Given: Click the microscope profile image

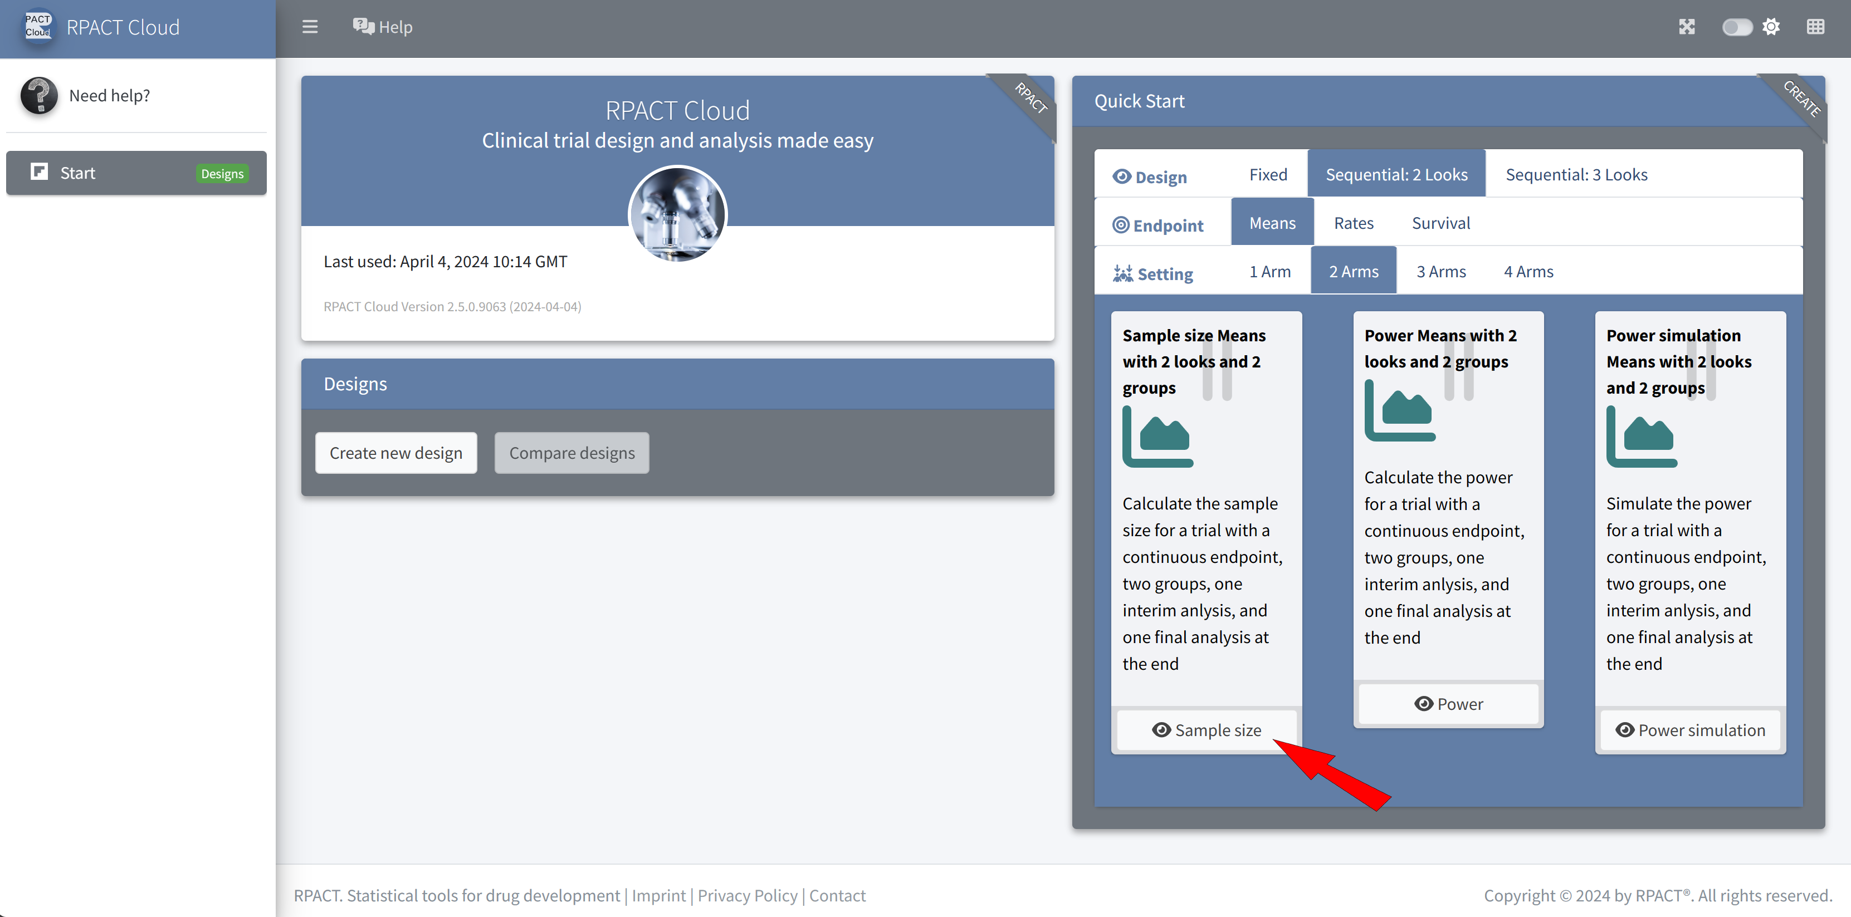Looking at the screenshot, I should 677,214.
